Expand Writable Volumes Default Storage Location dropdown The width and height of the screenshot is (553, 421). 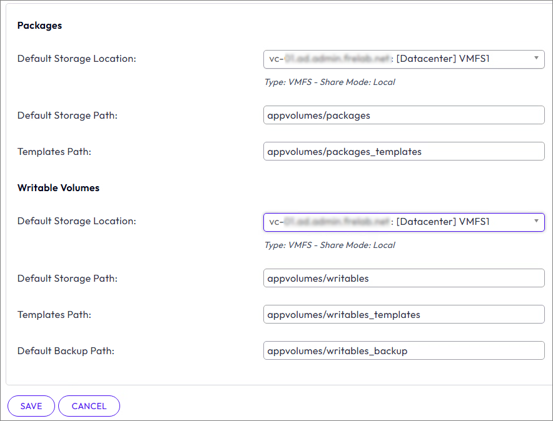[403, 222]
